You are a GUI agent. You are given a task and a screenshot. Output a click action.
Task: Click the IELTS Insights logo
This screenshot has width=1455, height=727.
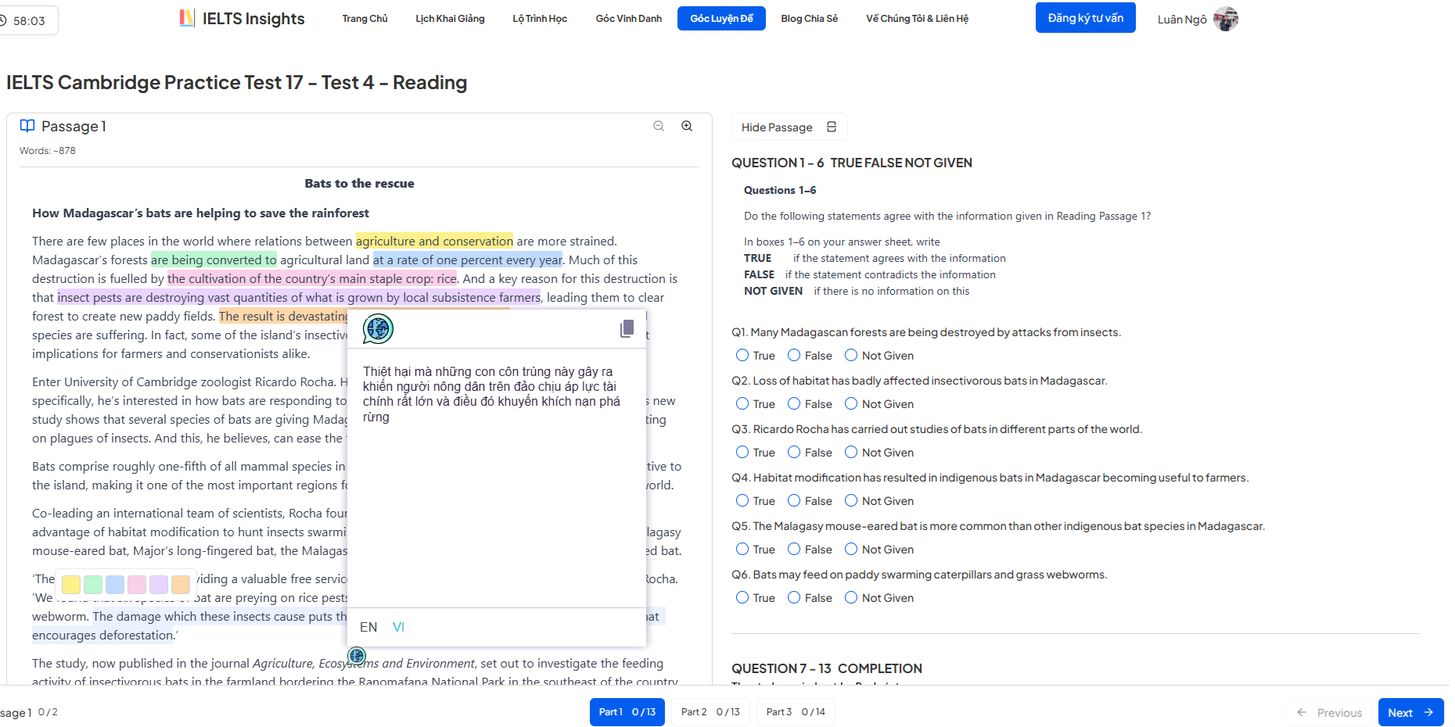click(242, 19)
